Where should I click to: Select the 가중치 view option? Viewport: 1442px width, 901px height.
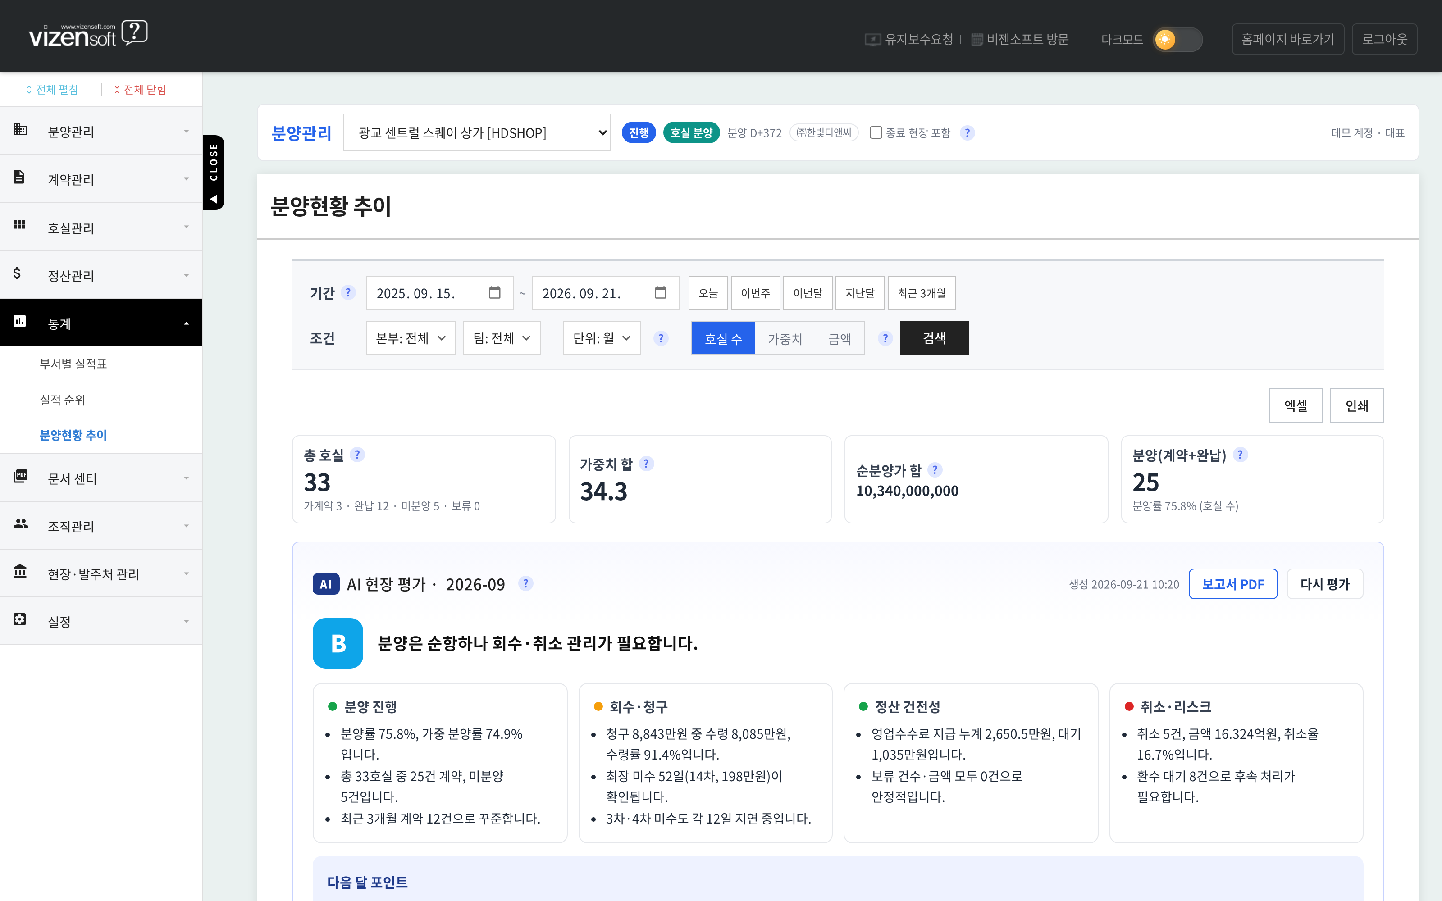tap(785, 338)
